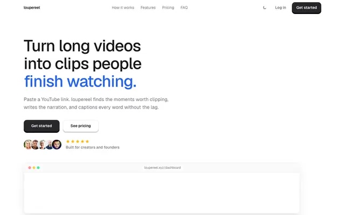Click the Paste a YouTube link paragraph
The image size is (345, 215).
coord(96,103)
